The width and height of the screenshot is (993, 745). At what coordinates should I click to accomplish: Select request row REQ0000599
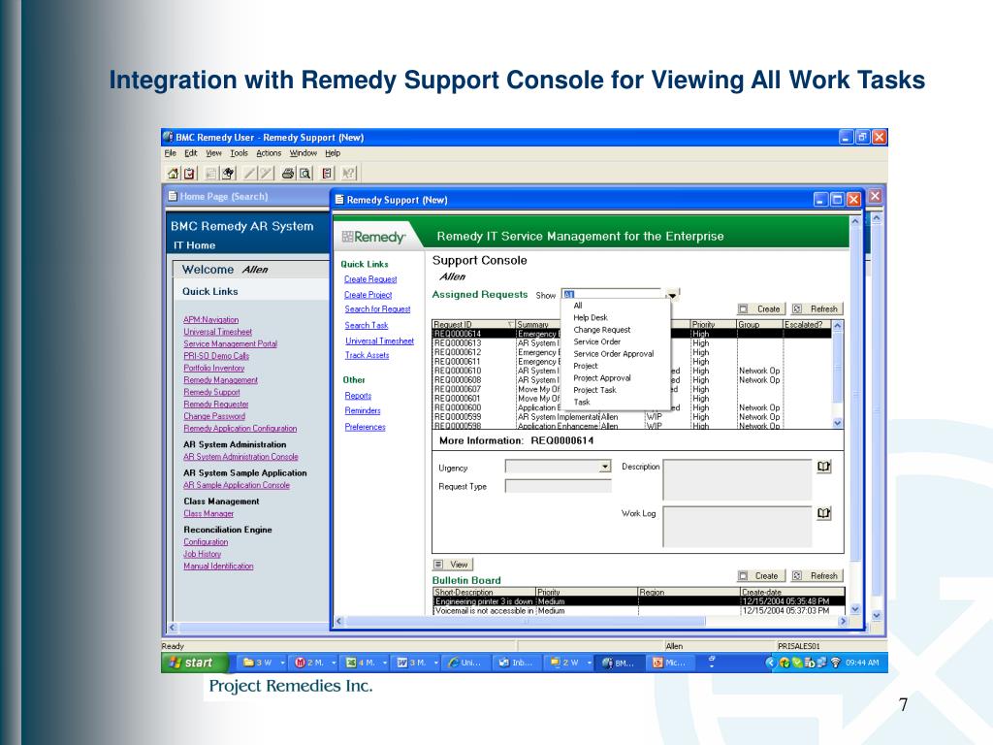631,417
